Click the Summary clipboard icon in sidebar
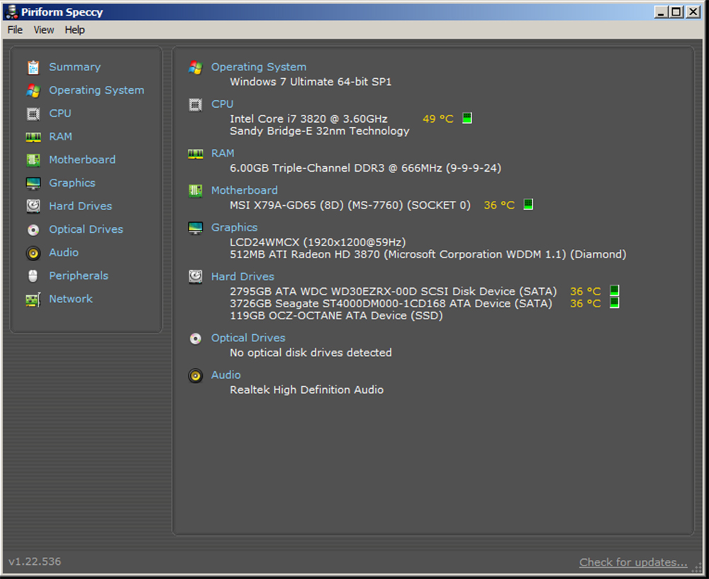 pyautogui.click(x=33, y=67)
